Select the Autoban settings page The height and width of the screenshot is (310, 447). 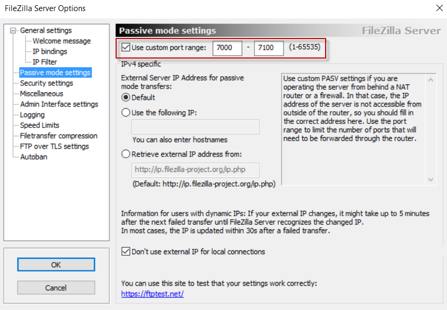[33, 157]
